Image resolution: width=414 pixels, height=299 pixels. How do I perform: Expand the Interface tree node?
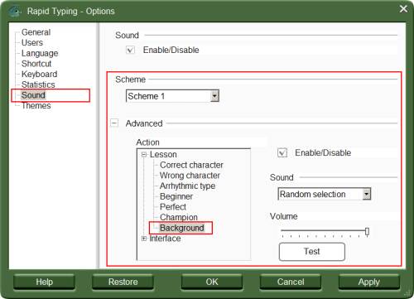144,239
